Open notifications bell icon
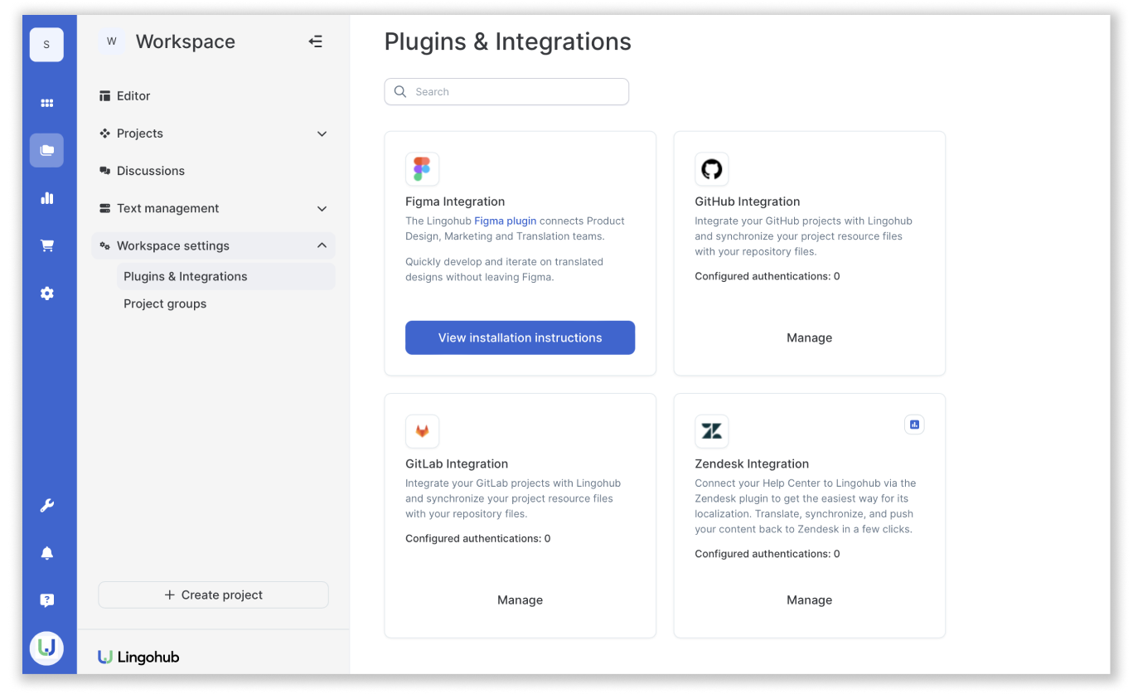Image resolution: width=1133 pixels, height=694 pixels. 46,553
